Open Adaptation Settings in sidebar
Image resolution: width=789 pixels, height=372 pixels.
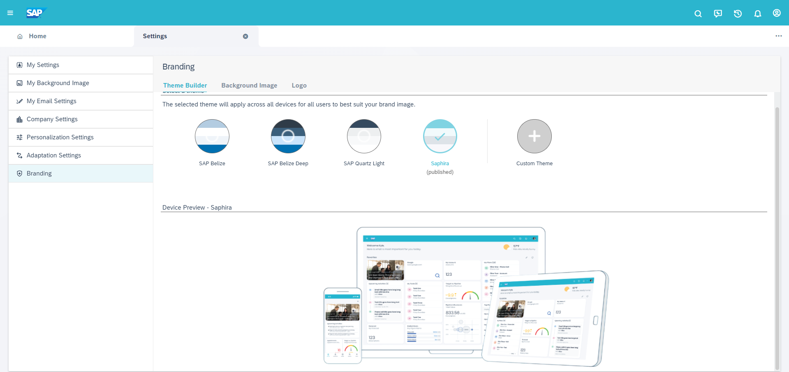81,155
